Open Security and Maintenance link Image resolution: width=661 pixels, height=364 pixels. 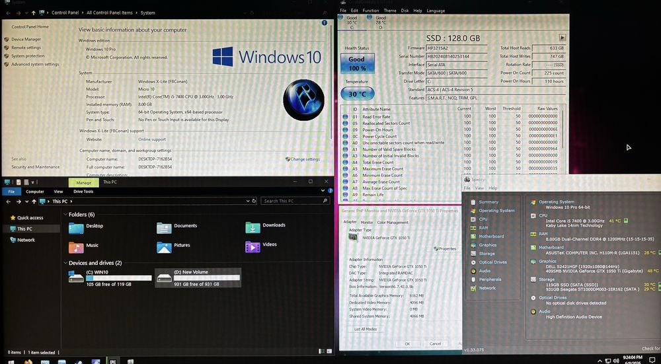(36, 167)
